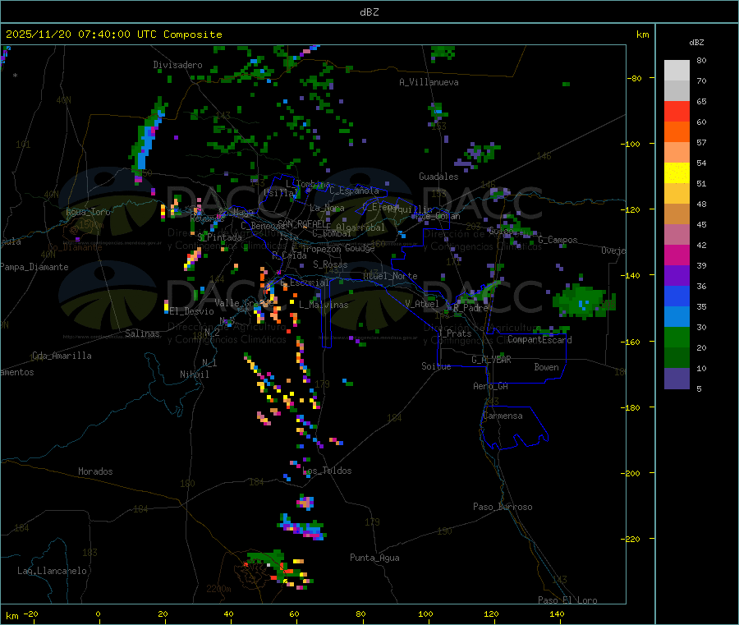Click the Los_Toldos location label
The height and width of the screenshot is (625, 739).
pos(327,471)
